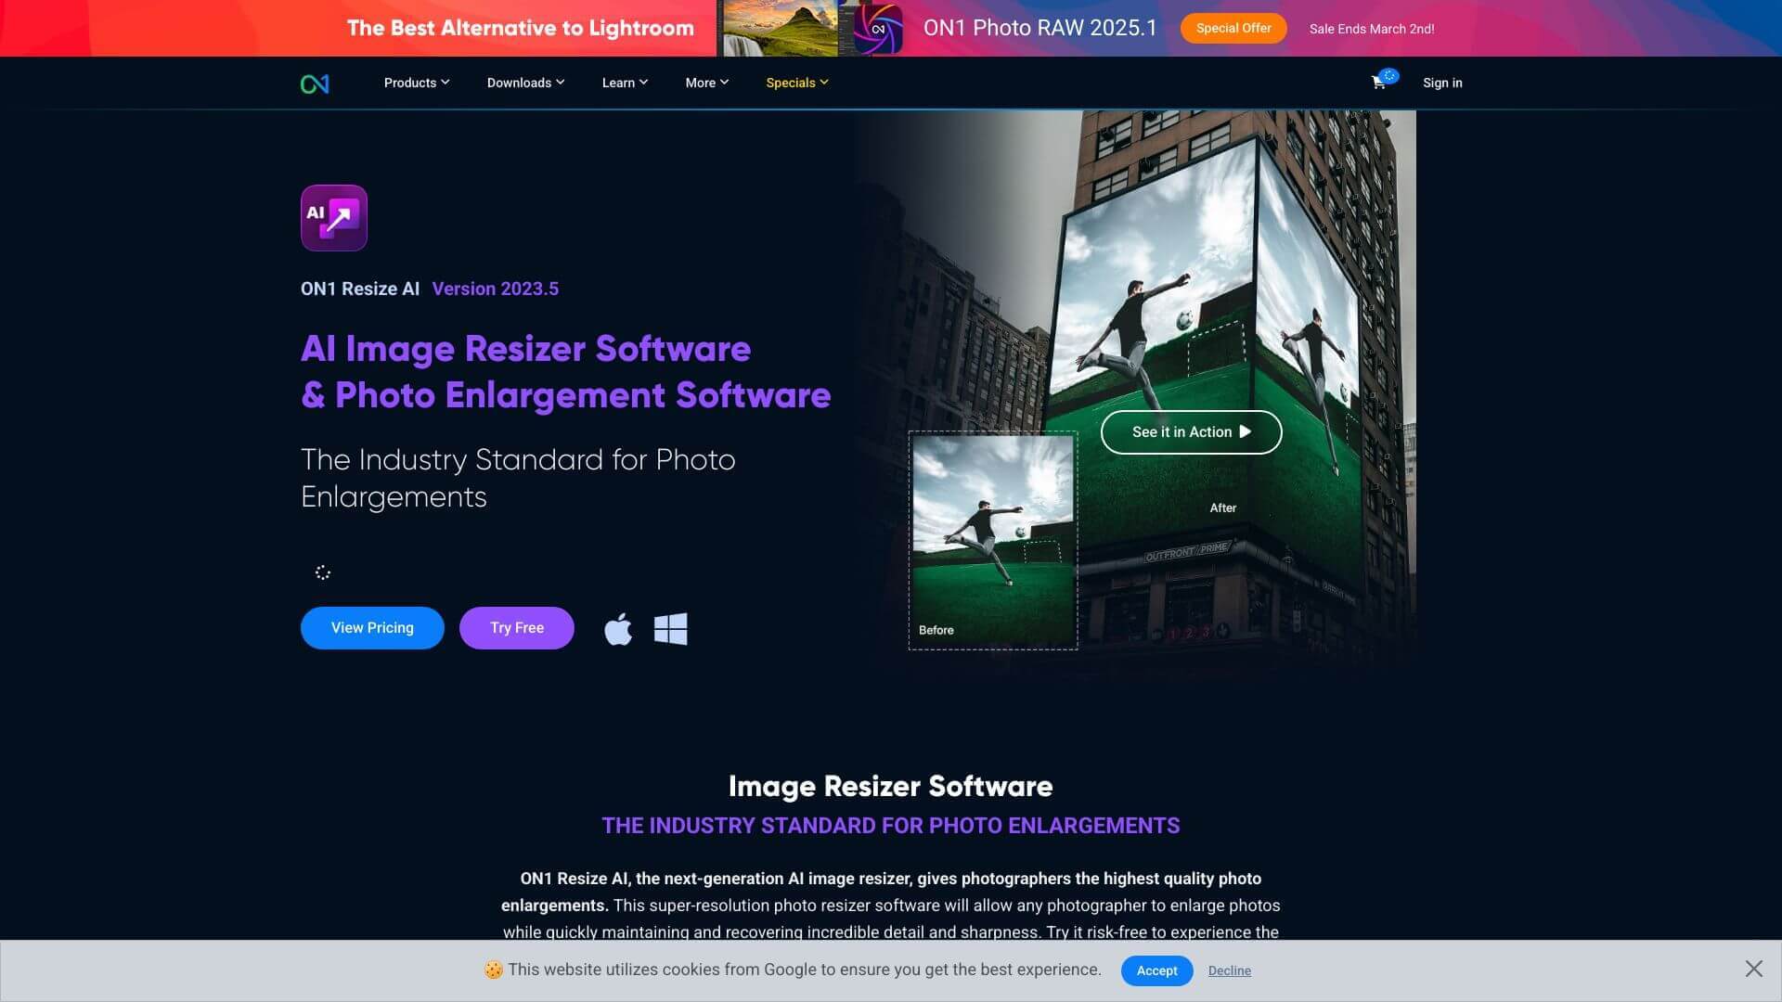The width and height of the screenshot is (1782, 1002).
Task: Decline cookies from Google
Action: (x=1229, y=970)
